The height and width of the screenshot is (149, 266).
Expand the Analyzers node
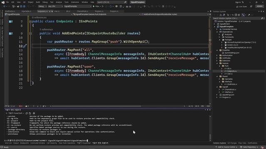(219, 34)
